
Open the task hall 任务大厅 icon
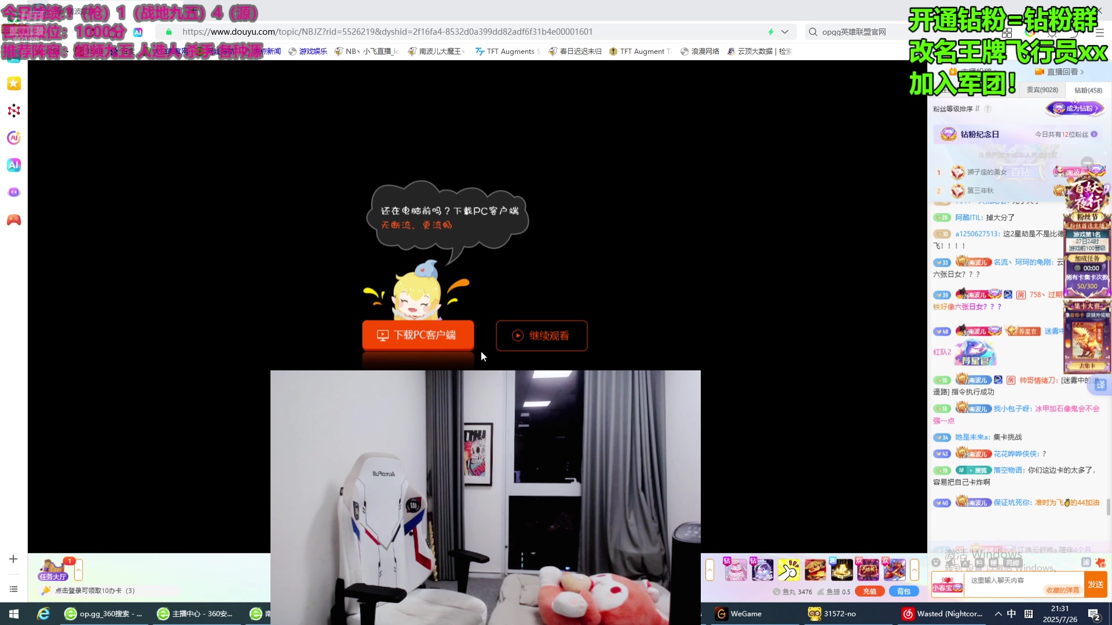coord(53,569)
